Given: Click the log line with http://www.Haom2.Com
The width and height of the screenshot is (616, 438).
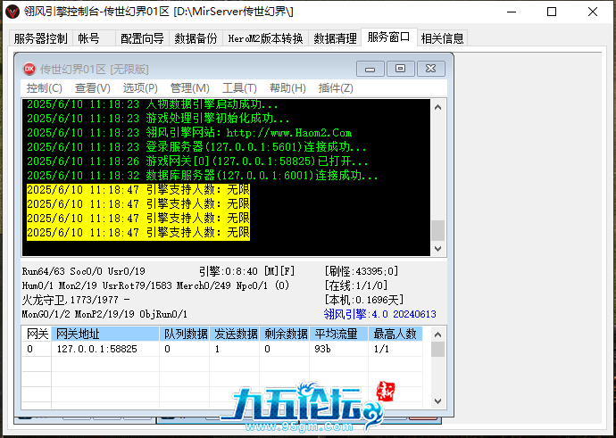Looking at the screenshot, I should 189,133.
